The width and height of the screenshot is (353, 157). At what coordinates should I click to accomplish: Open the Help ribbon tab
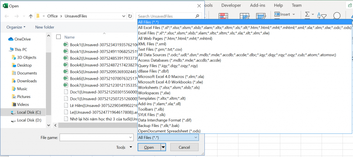coord(279,5)
